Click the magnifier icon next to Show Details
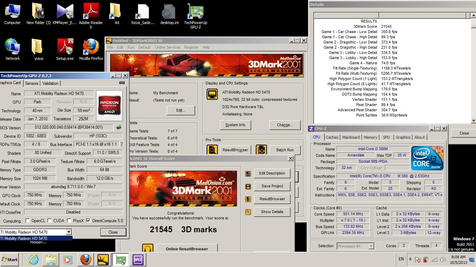Image resolution: width=476 pixels, height=267 pixels. point(248,212)
